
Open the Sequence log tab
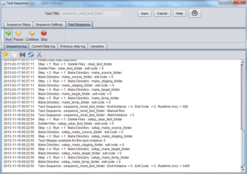click(x=16, y=46)
